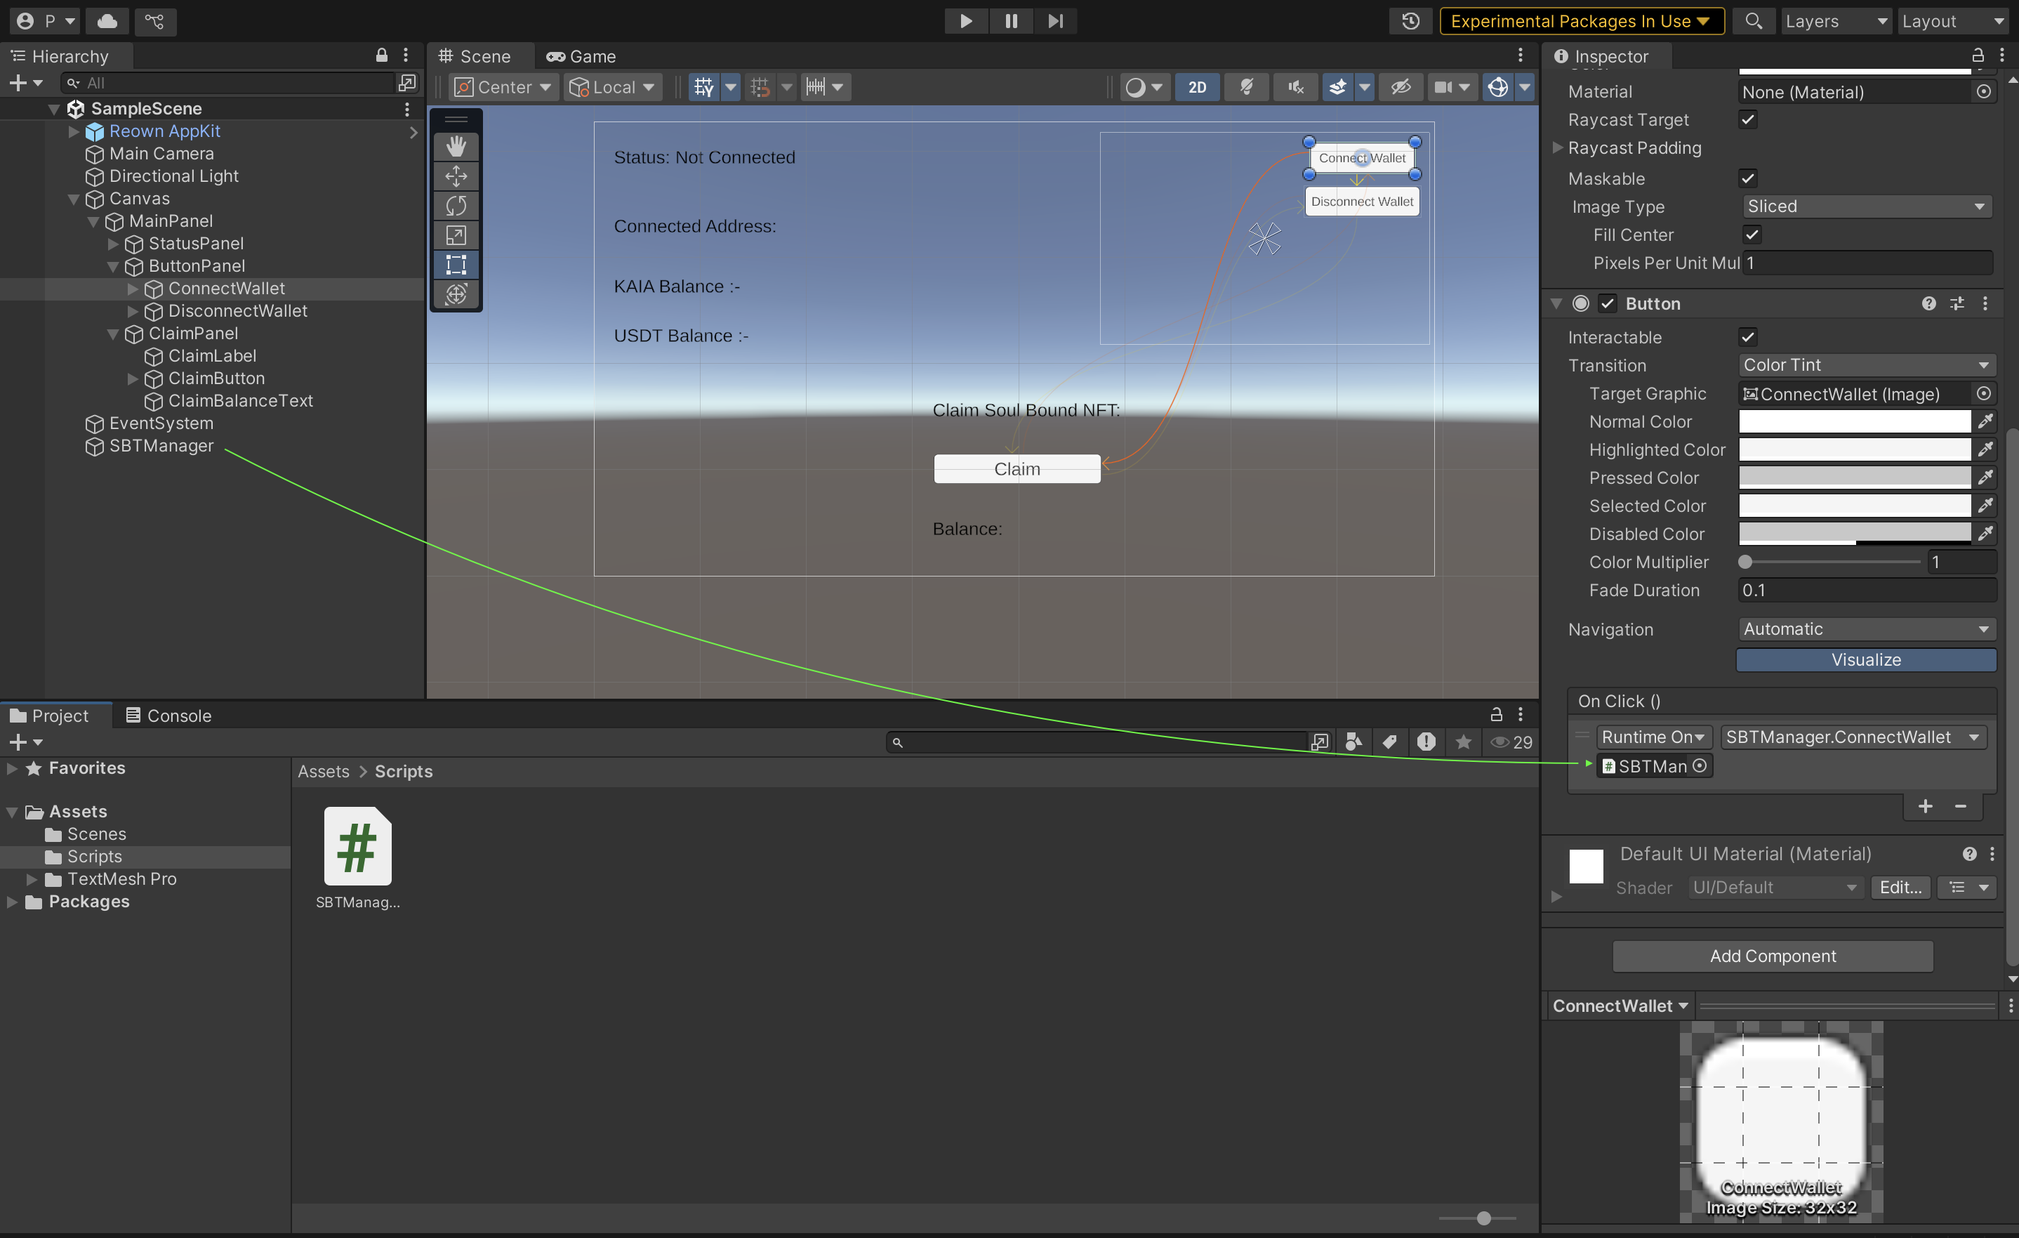Viewport: 2019px width, 1238px height.
Task: Click the Add Component button
Action: (1773, 956)
